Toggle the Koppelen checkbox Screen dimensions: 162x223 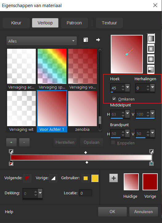click(x=113, y=142)
